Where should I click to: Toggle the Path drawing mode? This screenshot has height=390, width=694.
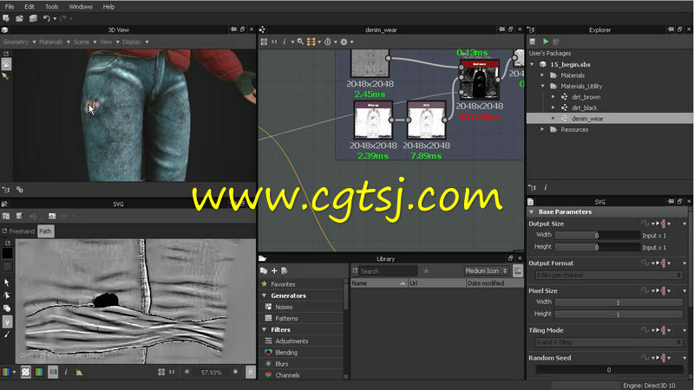pos(45,231)
